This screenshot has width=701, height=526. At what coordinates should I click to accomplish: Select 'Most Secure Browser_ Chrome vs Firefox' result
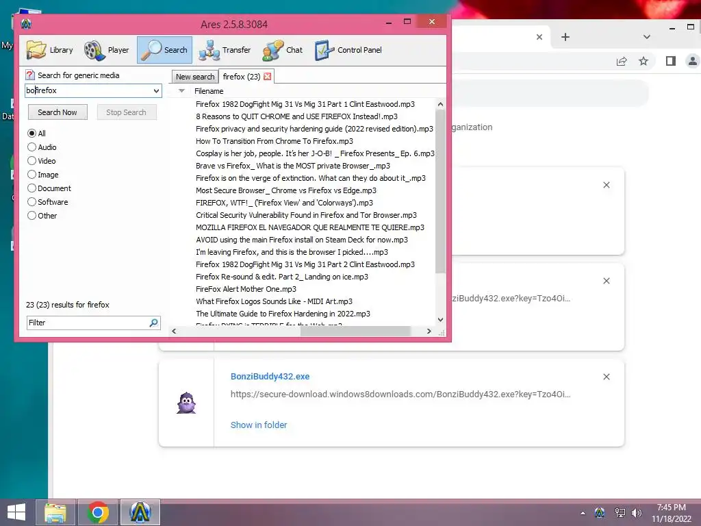286,190
